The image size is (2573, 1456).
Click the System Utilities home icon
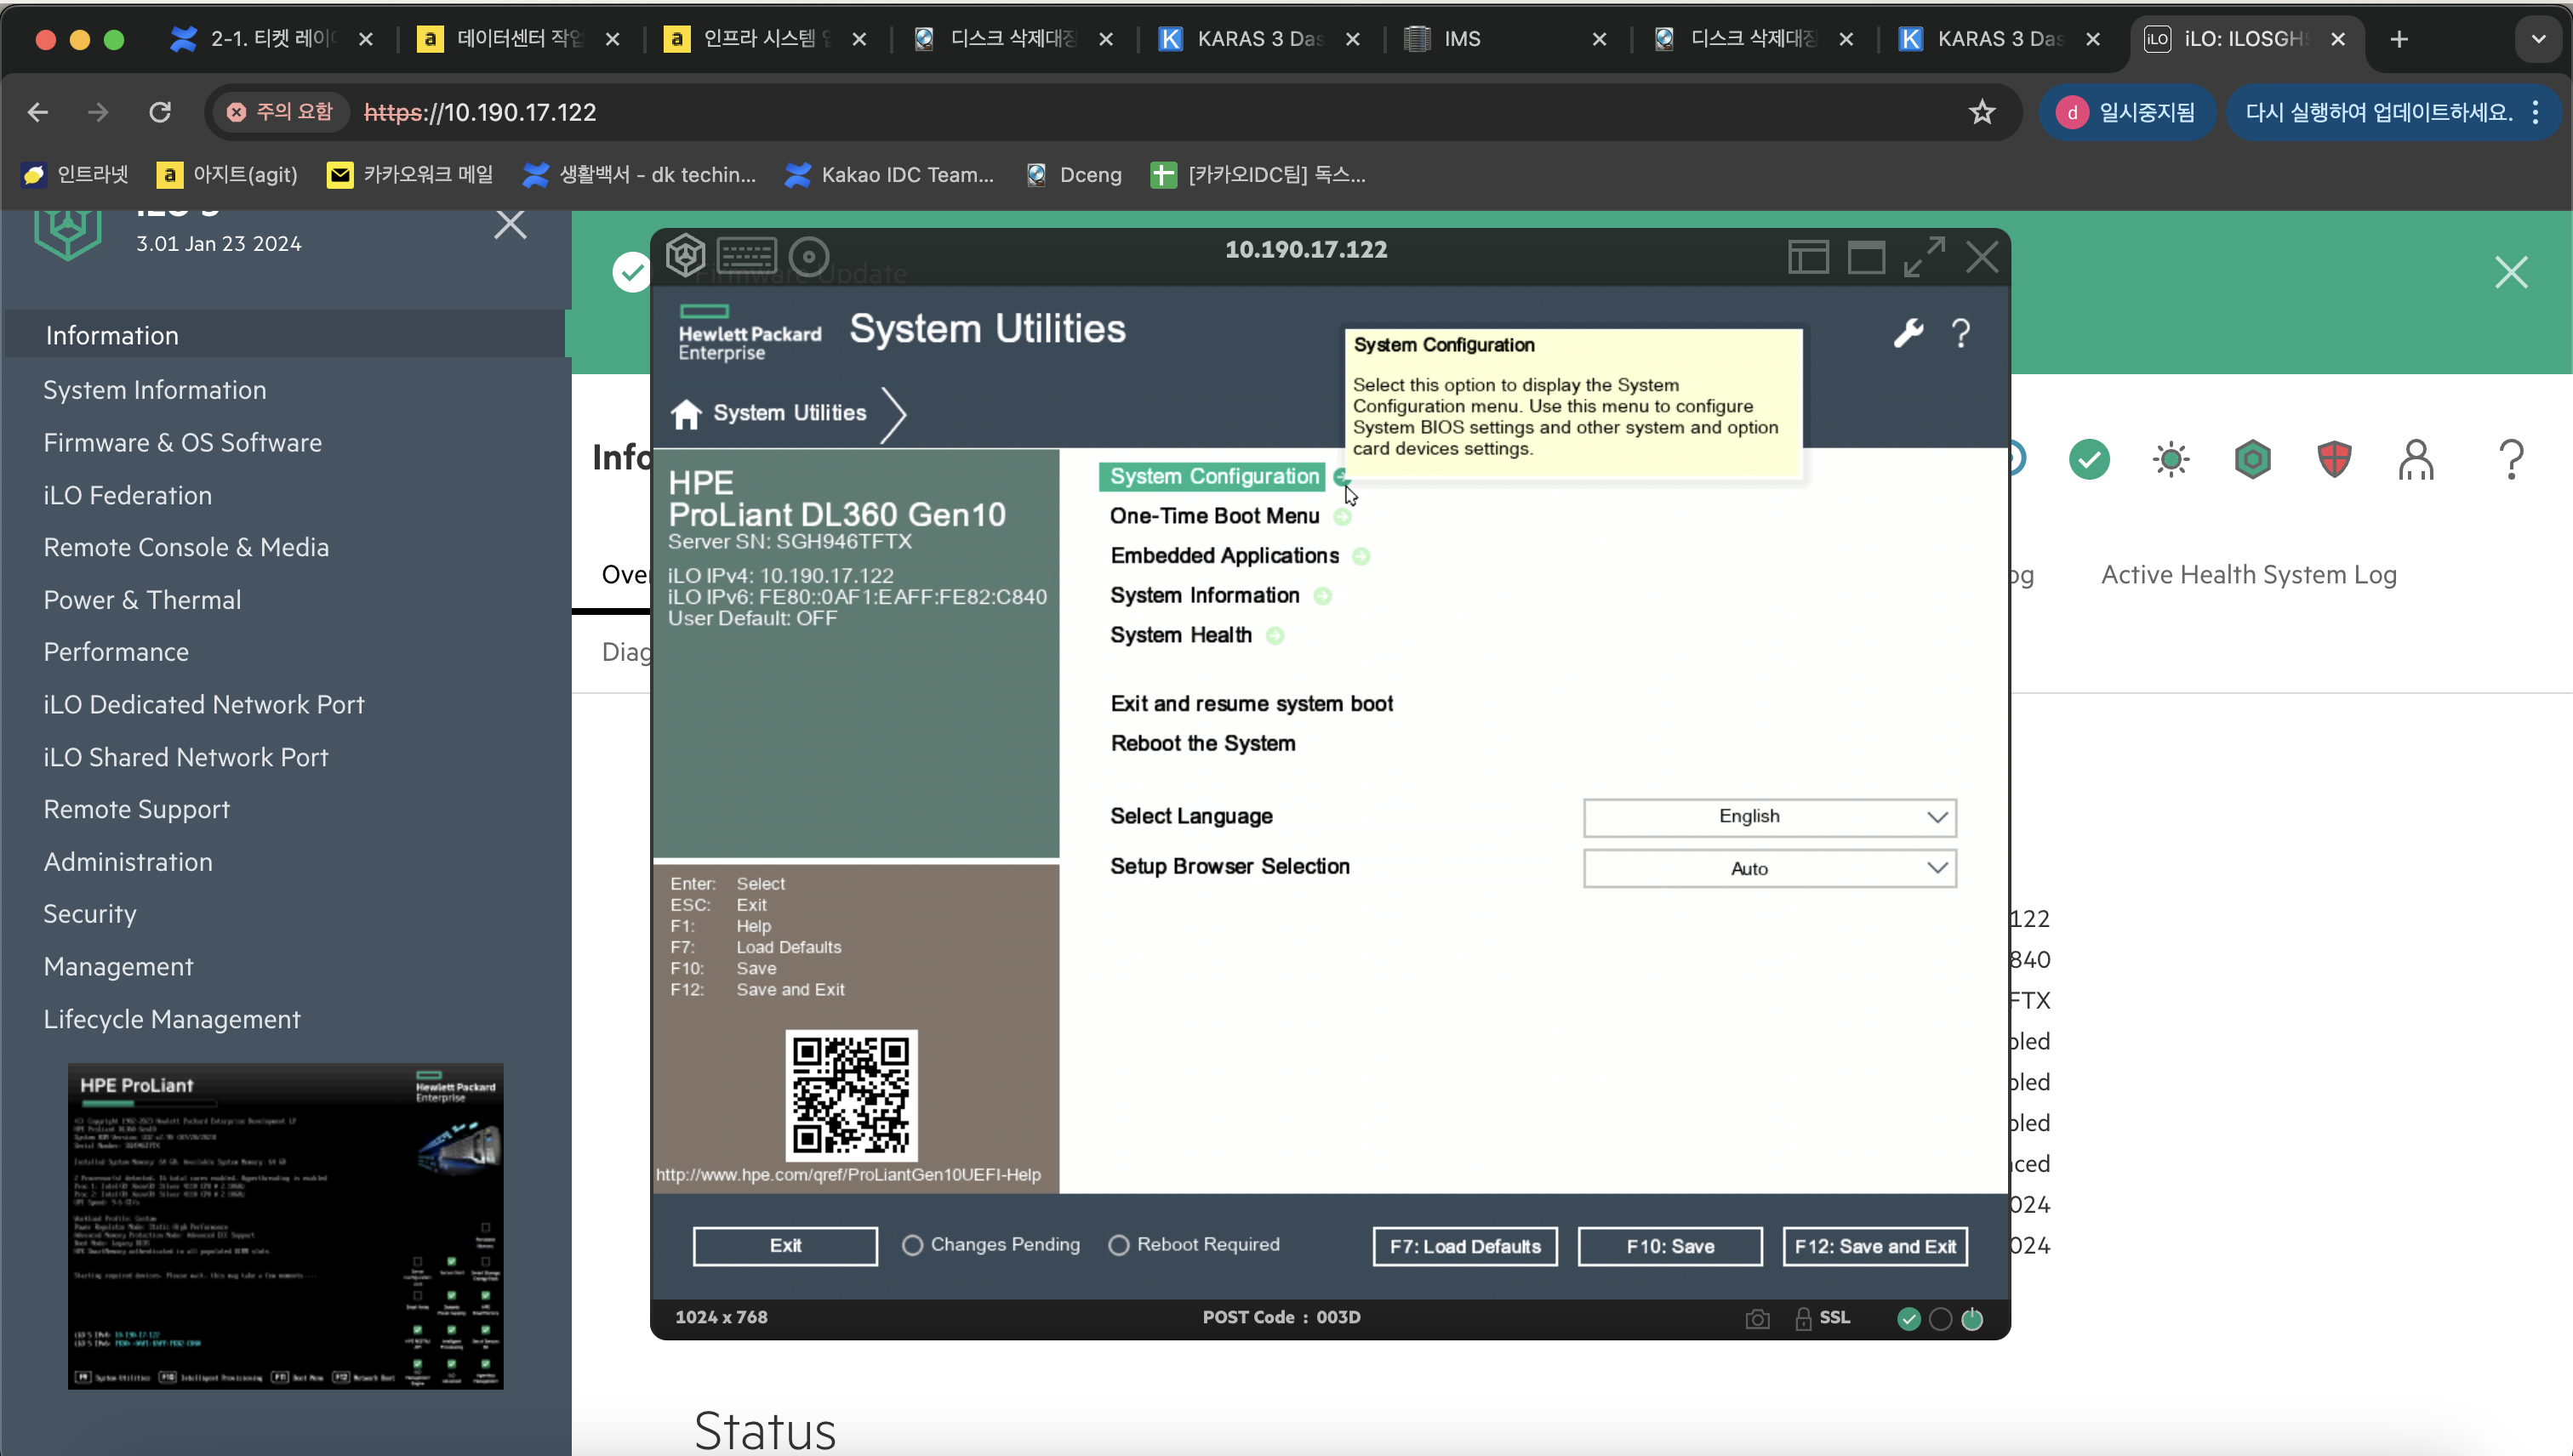[687, 413]
